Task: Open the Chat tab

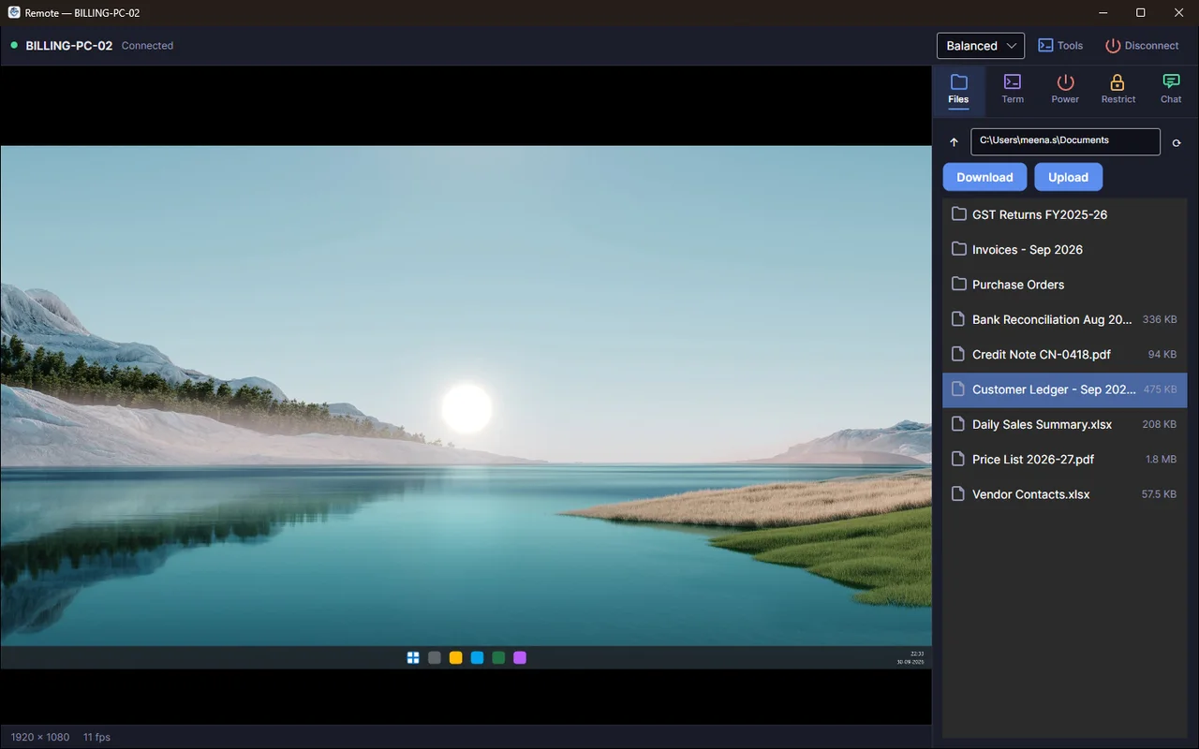Action: tap(1171, 90)
